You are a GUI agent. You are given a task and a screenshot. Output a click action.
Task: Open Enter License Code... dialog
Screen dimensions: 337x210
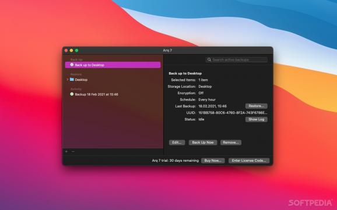pyautogui.click(x=249, y=161)
